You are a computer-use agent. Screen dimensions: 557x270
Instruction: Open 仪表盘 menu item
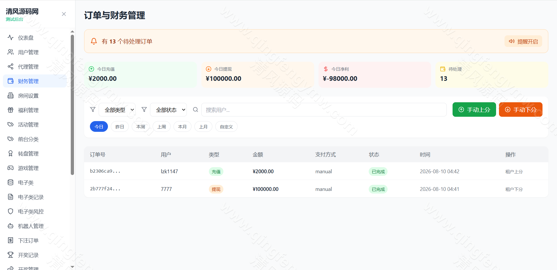tap(35, 37)
